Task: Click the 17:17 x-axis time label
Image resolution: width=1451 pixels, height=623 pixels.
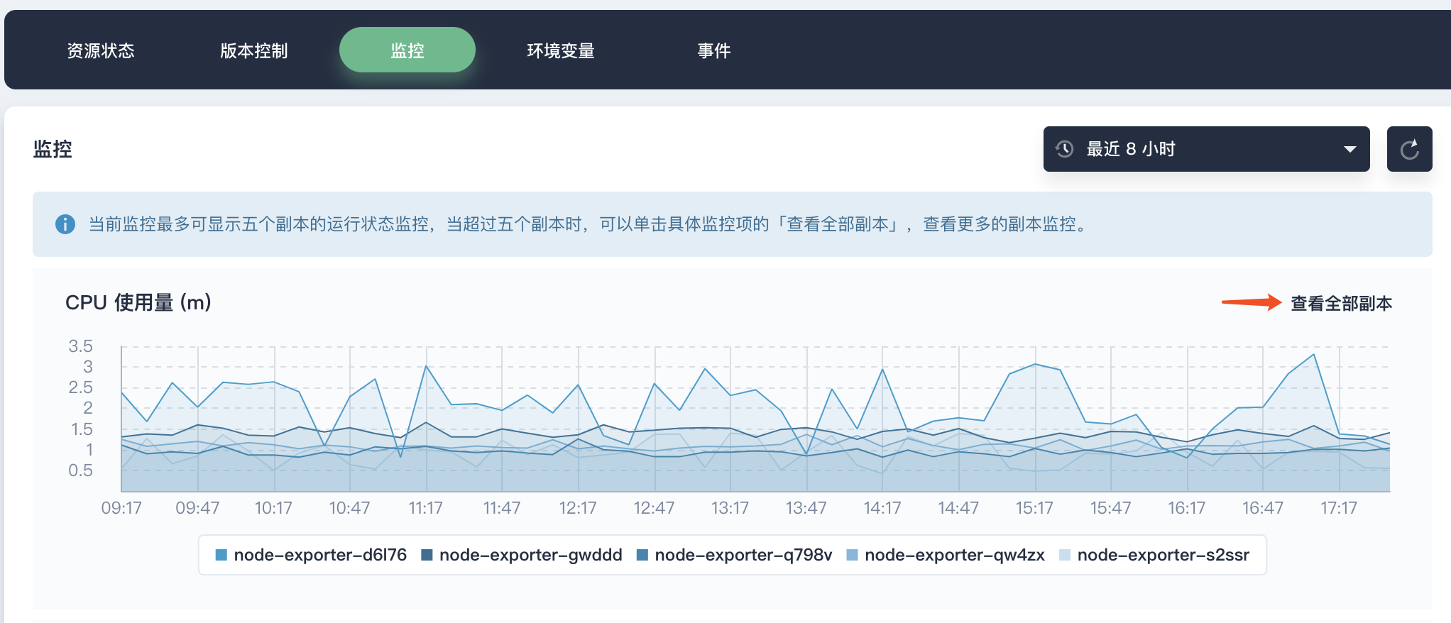Action: coord(1339,508)
